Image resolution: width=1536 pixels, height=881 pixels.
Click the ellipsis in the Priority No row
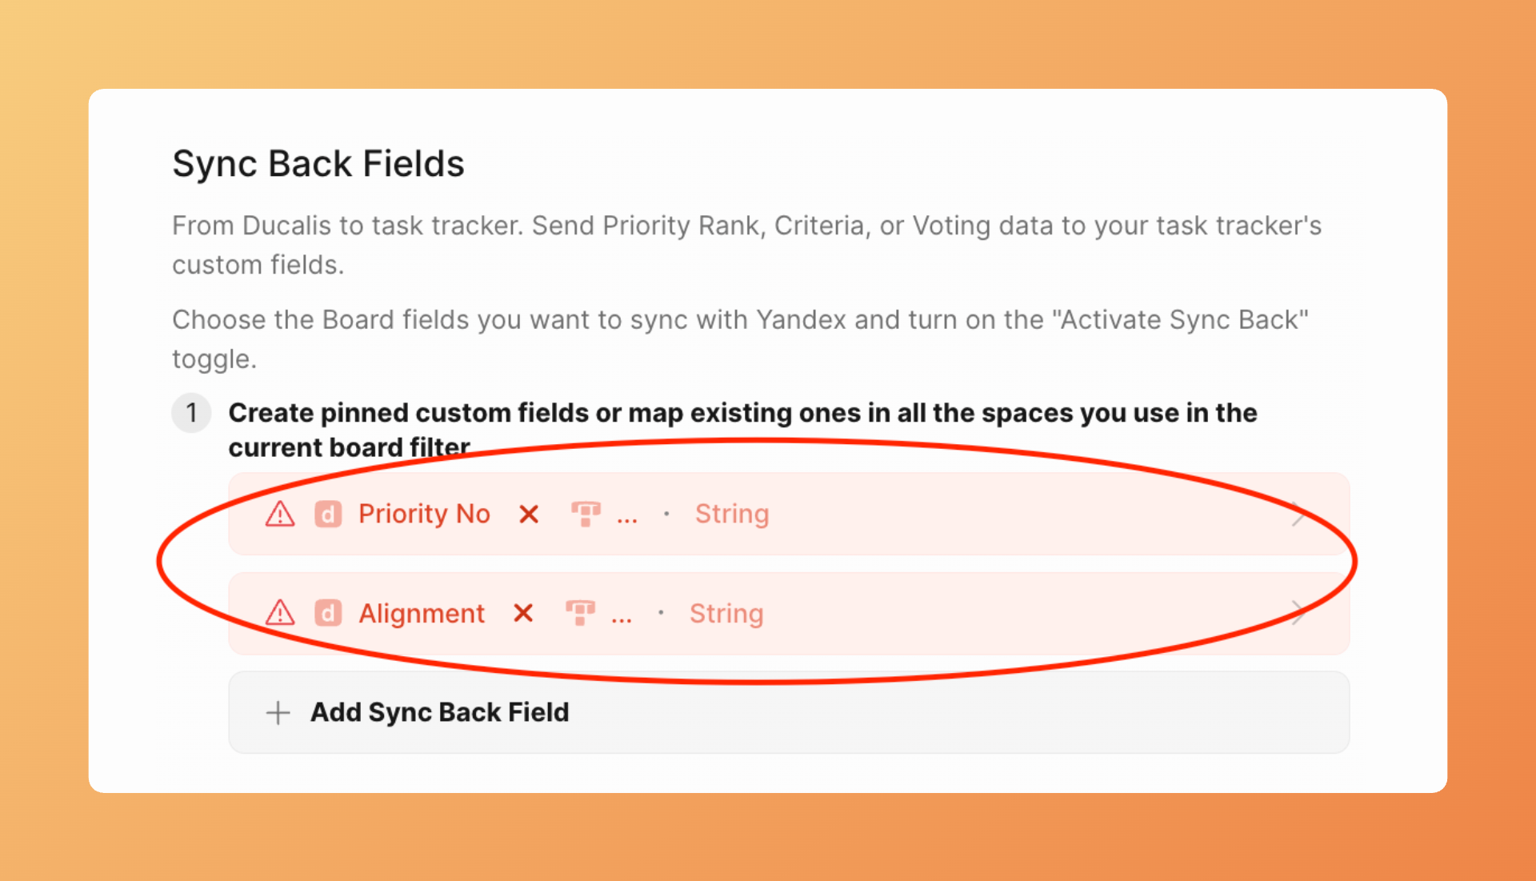click(x=627, y=517)
